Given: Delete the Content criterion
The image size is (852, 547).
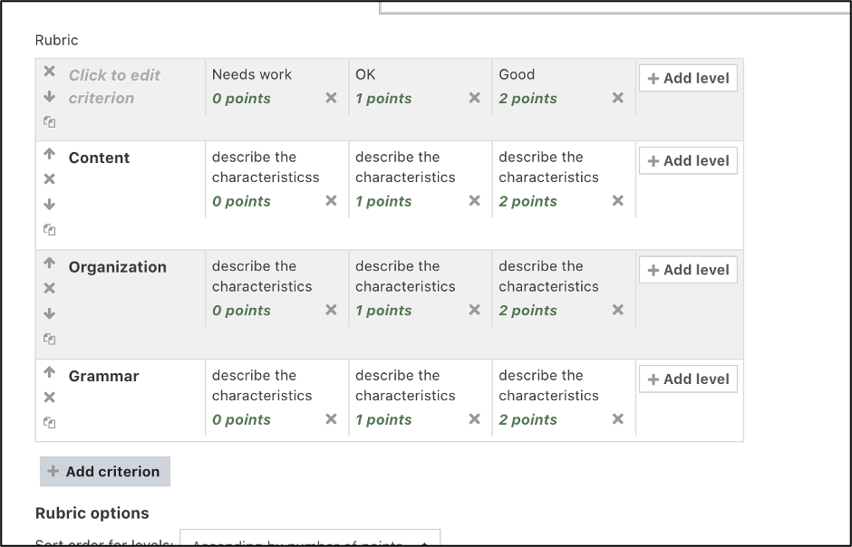Looking at the screenshot, I should (48, 177).
